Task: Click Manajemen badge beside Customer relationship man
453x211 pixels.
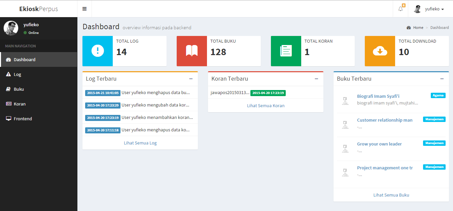Action: 434,119
